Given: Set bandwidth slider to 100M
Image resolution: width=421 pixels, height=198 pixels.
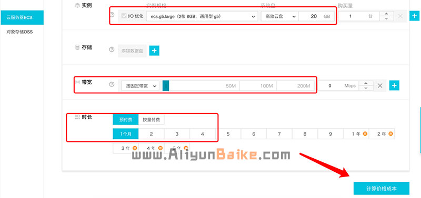Looking at the screenshot, I should [267, 86].
